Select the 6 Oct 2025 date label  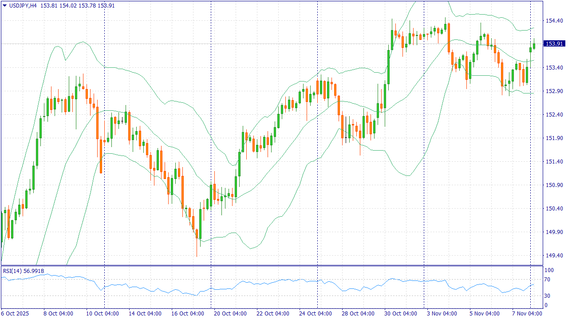point(15,314)
